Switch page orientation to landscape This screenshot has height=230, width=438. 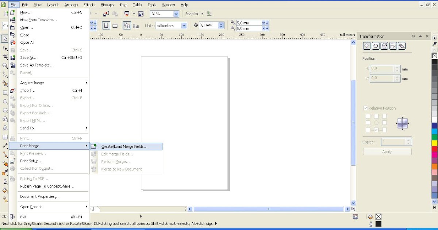114,25
